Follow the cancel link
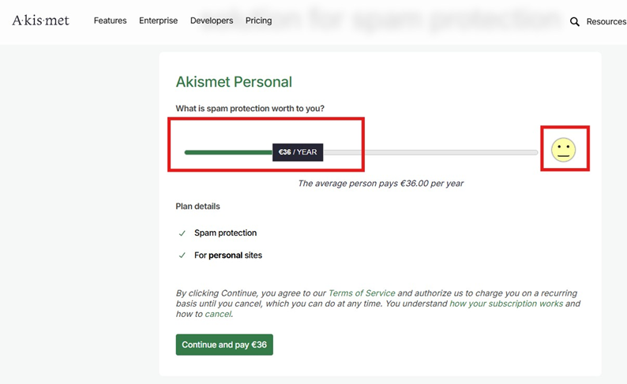Viewport: 627px width, 384px height. (x=218, y=314)
